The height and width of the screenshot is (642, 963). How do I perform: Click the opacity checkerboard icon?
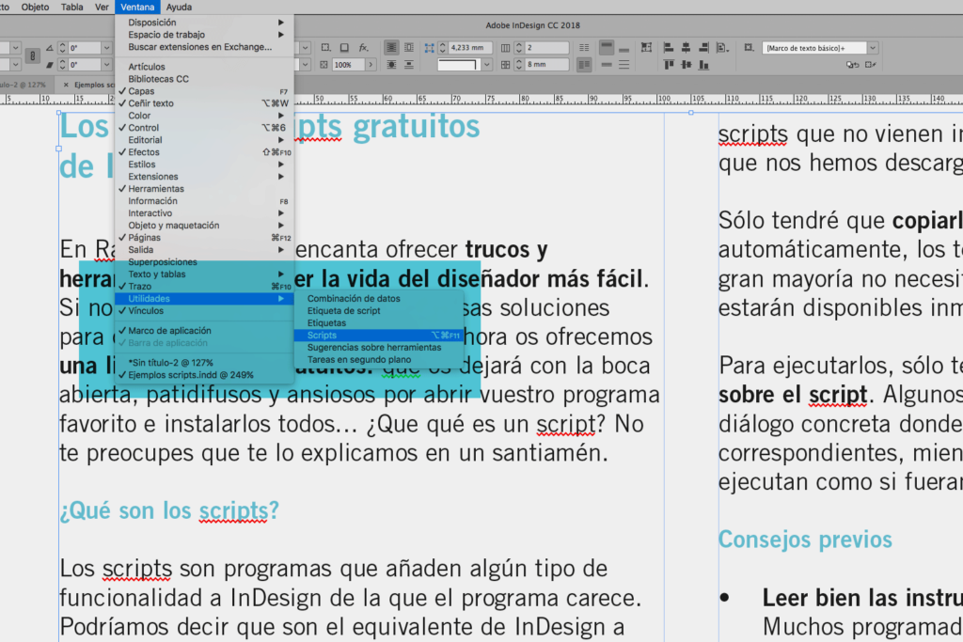pos(324,65)
